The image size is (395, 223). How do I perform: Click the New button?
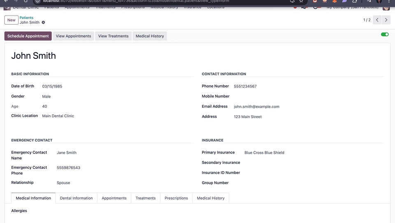point(12,20)
